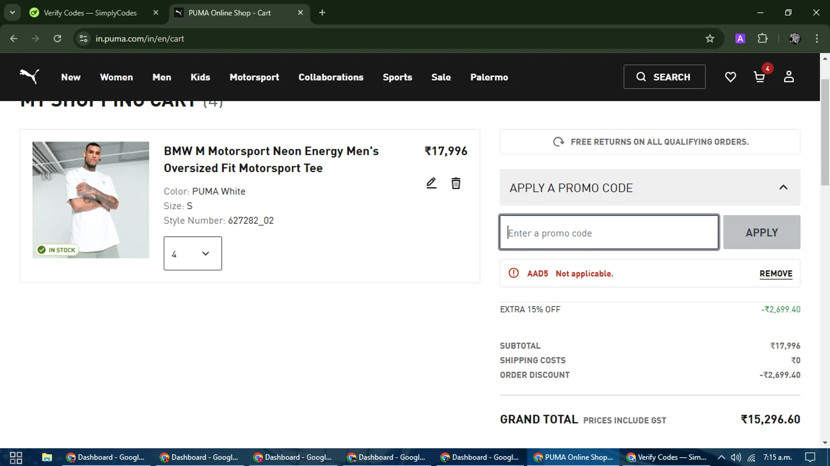Open the Chrome profile avatar
Viewport: 830px width, 466px height.
click(795, 39)
